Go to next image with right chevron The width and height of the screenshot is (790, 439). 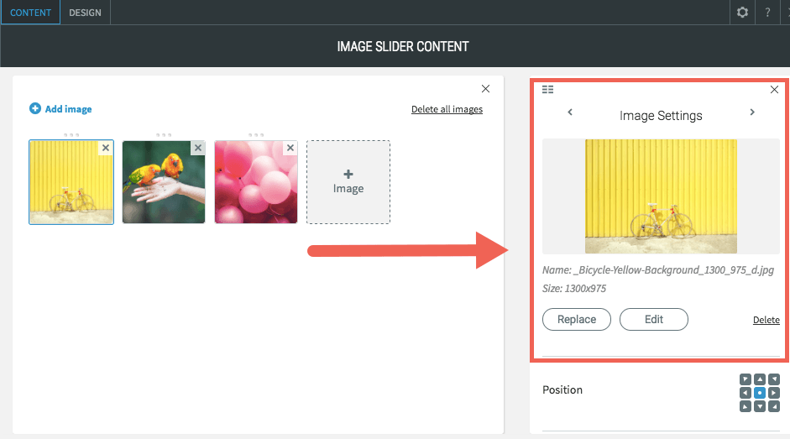pyautogui.click(x=752, y=112)
